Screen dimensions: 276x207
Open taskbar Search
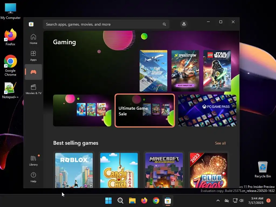click(x=120, y=201)
